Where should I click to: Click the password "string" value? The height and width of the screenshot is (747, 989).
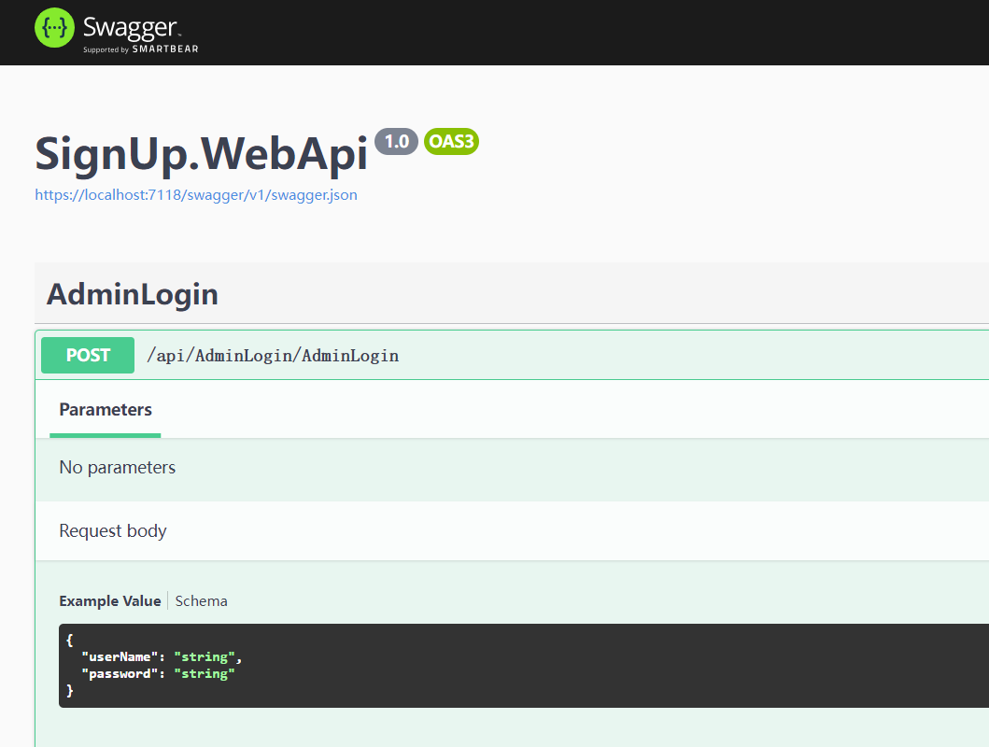coord(205,673)
